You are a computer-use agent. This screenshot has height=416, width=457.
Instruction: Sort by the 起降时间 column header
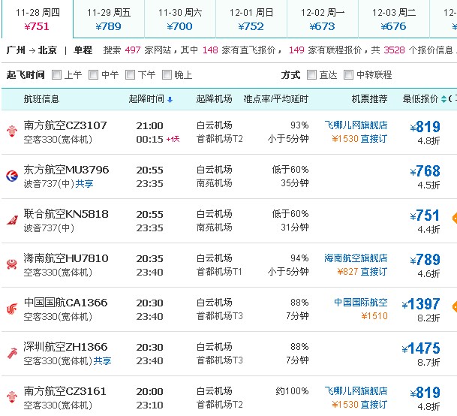(x=146, y=99)
